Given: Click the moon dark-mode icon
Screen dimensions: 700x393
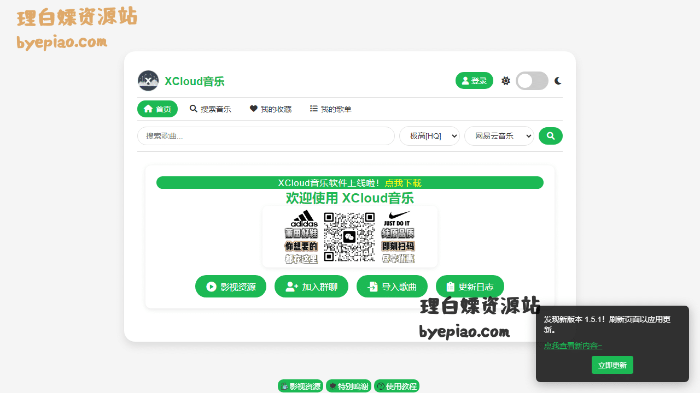Looking at the screenshot, I should pos(558,81).
